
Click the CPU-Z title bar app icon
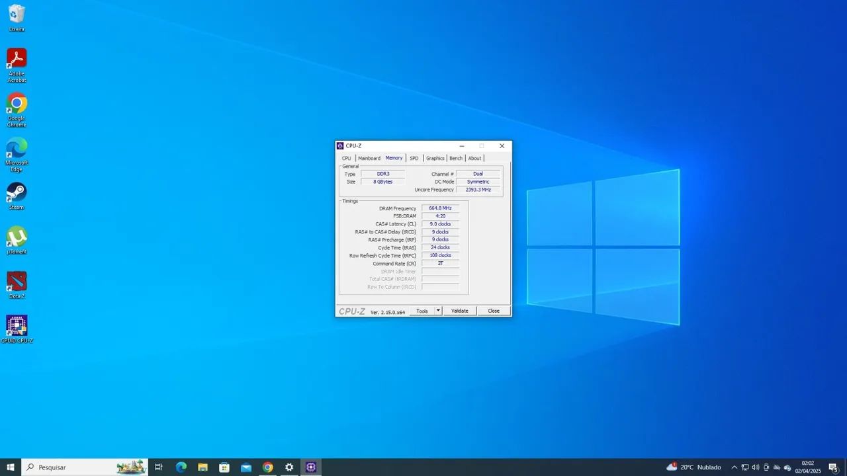click(340, 146)
